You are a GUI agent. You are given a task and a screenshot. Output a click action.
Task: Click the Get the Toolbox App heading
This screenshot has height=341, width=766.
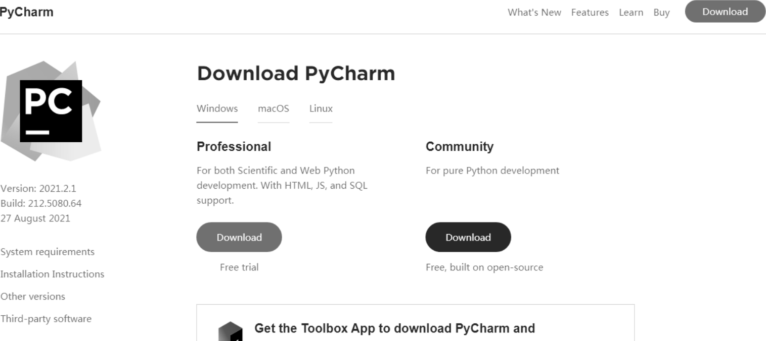pos(394,329)
